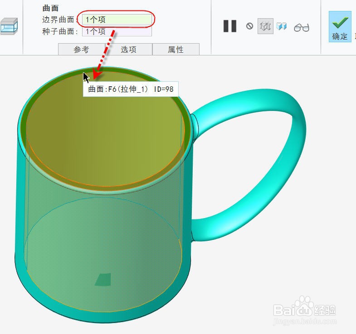356x334 pixels.
Task: Open the 选项 tab
Action: (128, 49)
